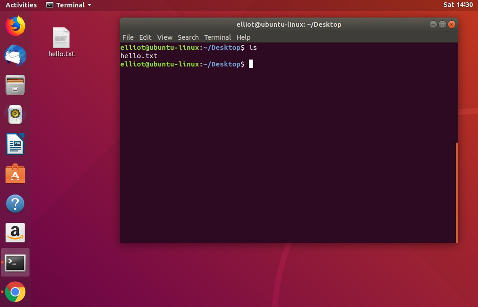Open the Files manager dock icon
The height and width of the screenshot is (307, 478).
[15, 84]
